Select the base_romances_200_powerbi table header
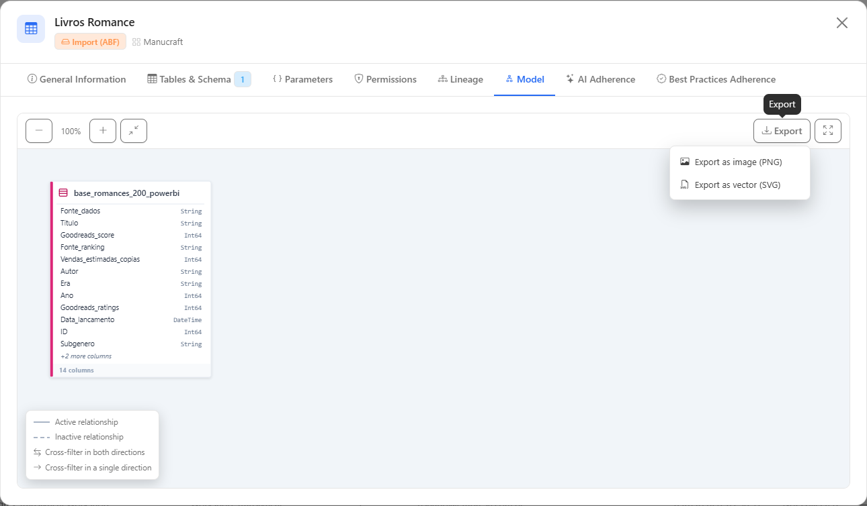Viewport: 867px width, 506px height. (132, 193)
